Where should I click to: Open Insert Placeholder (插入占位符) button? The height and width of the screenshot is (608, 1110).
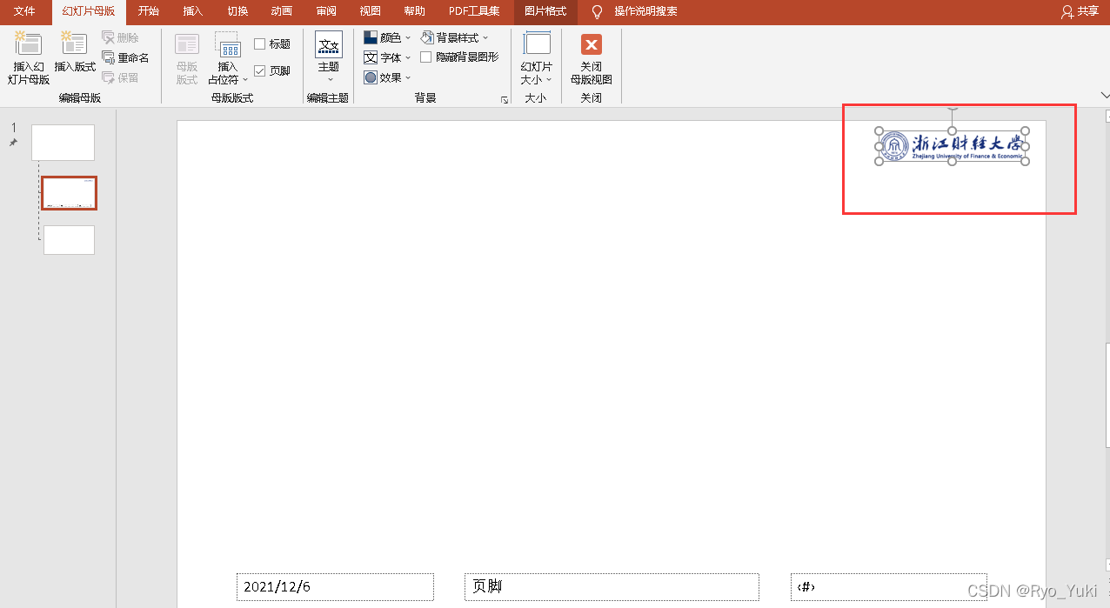[228, 58]
